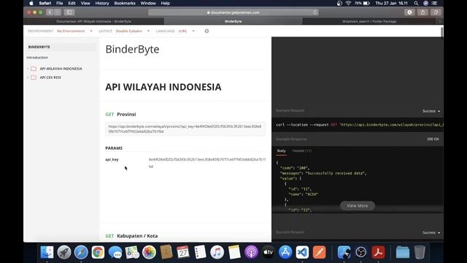Open Trash in the dock
This screenshot has width=467, height=263.
(420, 252)
